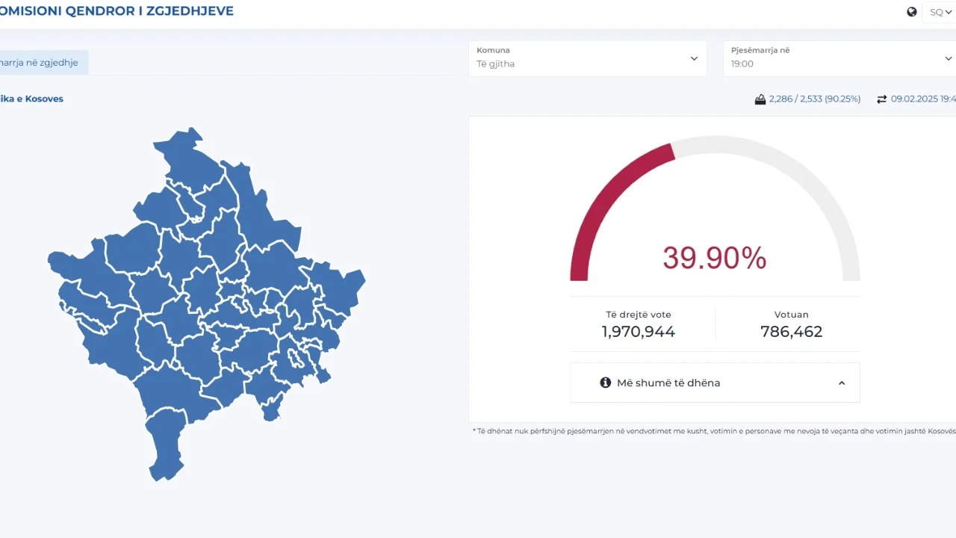Screen dimensions: 956x538
Task: Select the Të drejtë vote figure 1,970,944
Action: point(638,332)
